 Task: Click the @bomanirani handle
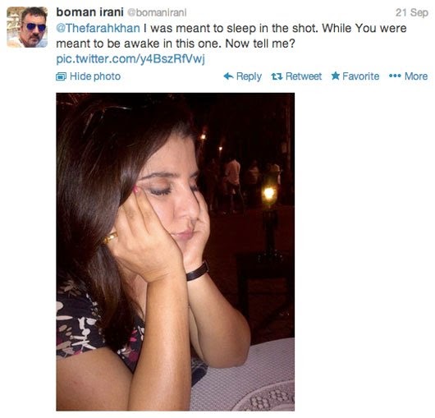157,13
